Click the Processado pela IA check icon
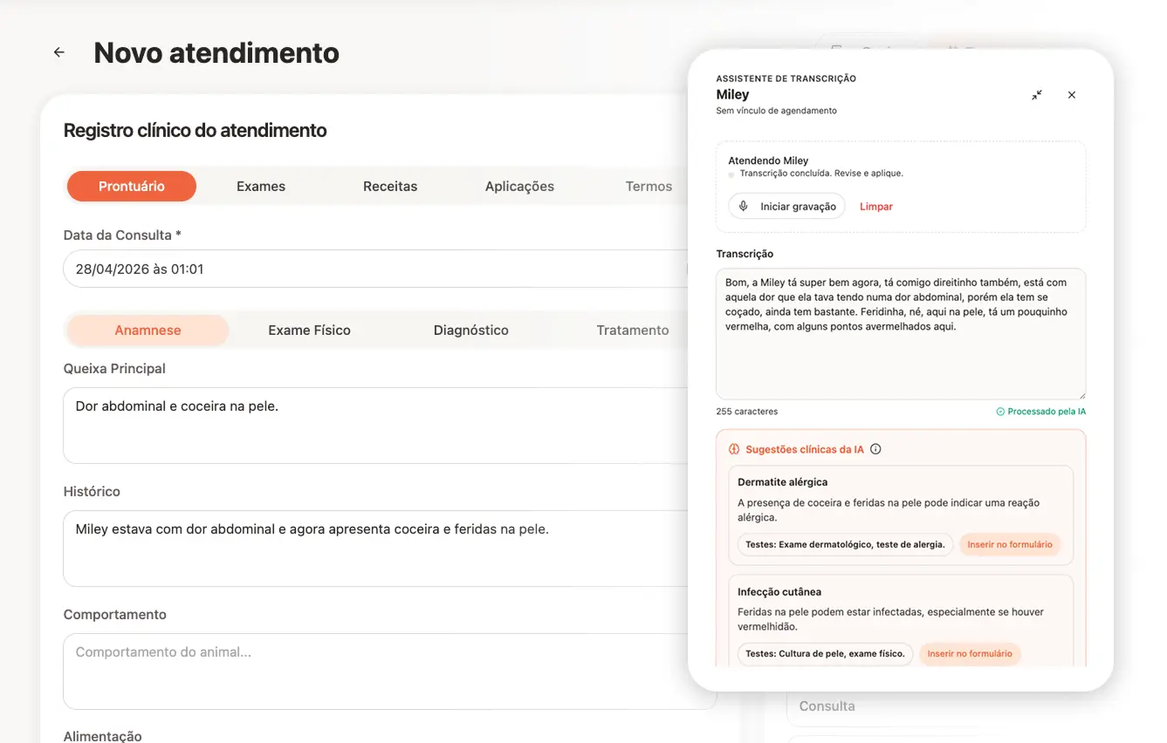Screen dimensions: 1167x743 1000,412
